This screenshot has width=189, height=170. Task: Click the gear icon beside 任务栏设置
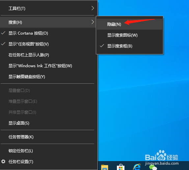[3, 161]
